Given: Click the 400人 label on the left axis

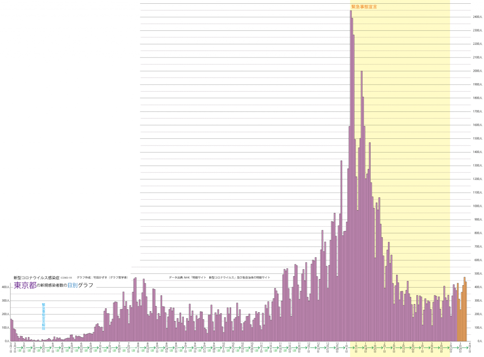Looking at the screenshot, I should pos(5,287).
